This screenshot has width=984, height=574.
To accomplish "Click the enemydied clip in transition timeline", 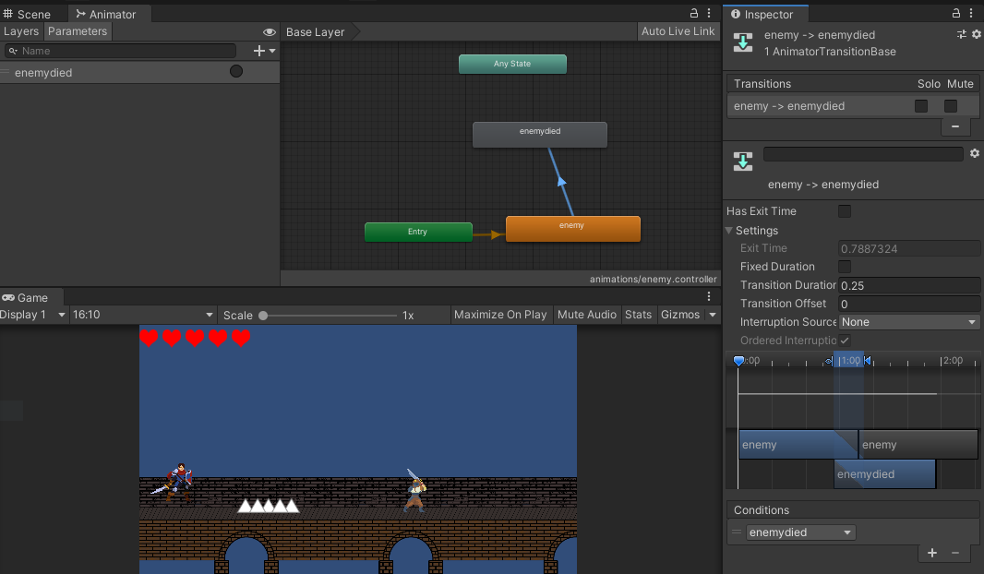I will (x=885, y=474).
